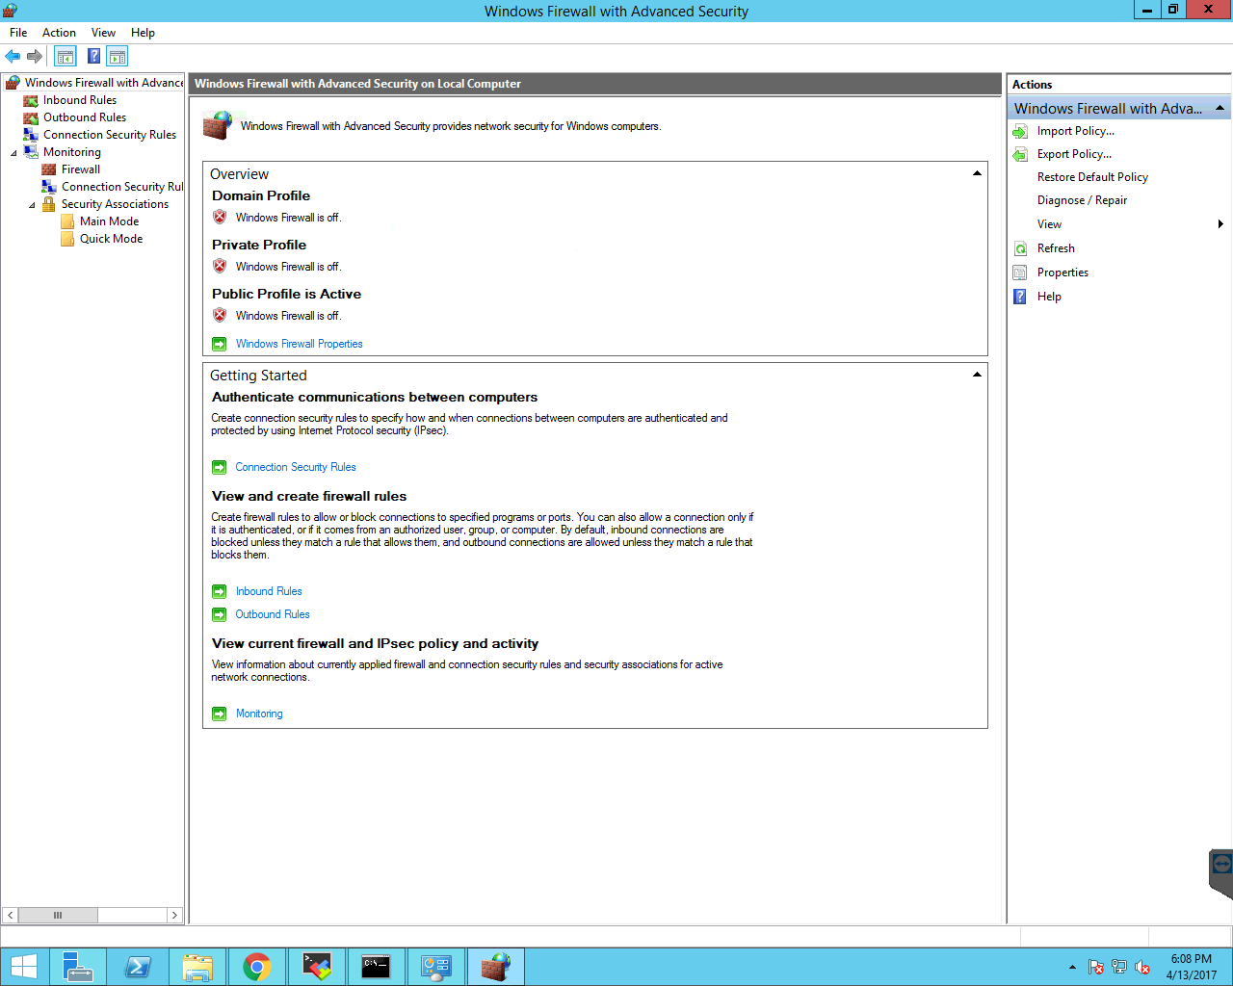Select the Security Associations padlock icon

pyautogui.click(x=49, y=204)
